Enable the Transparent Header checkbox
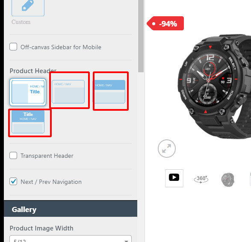The width and height of the screenshot is (251, 242). (13, 155)
